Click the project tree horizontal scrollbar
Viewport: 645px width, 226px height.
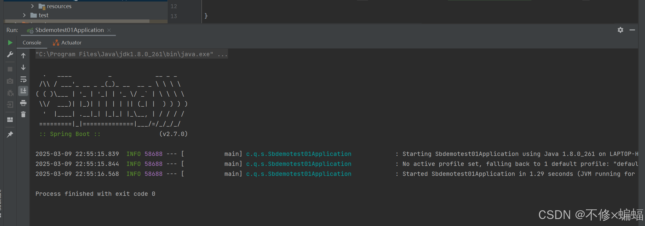point(77,21)
